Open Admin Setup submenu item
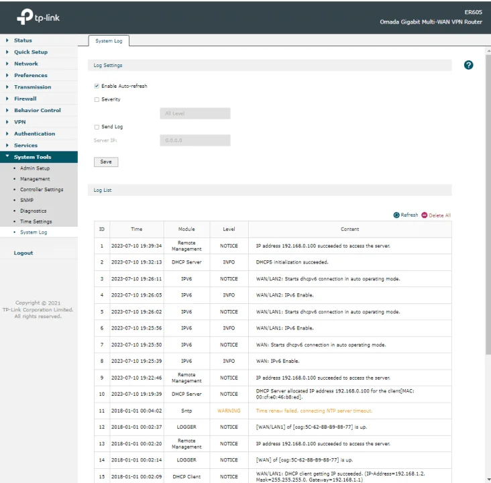The width and height of the screenshot is (491, 483). pos(35,168)
